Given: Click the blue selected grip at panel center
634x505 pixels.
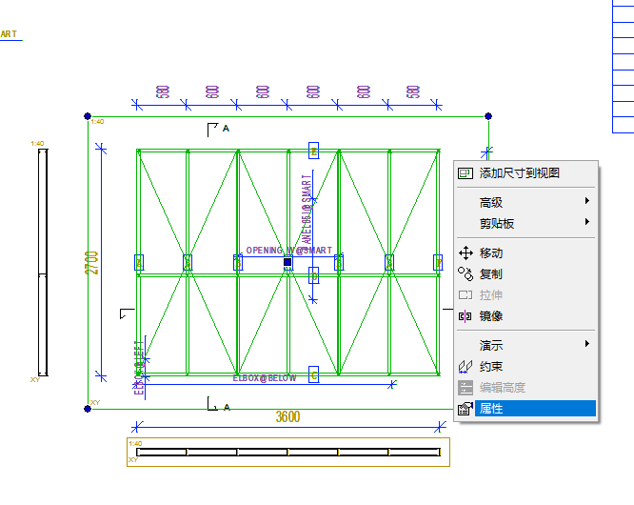Looking at the screenshot, I should [287, 262].
